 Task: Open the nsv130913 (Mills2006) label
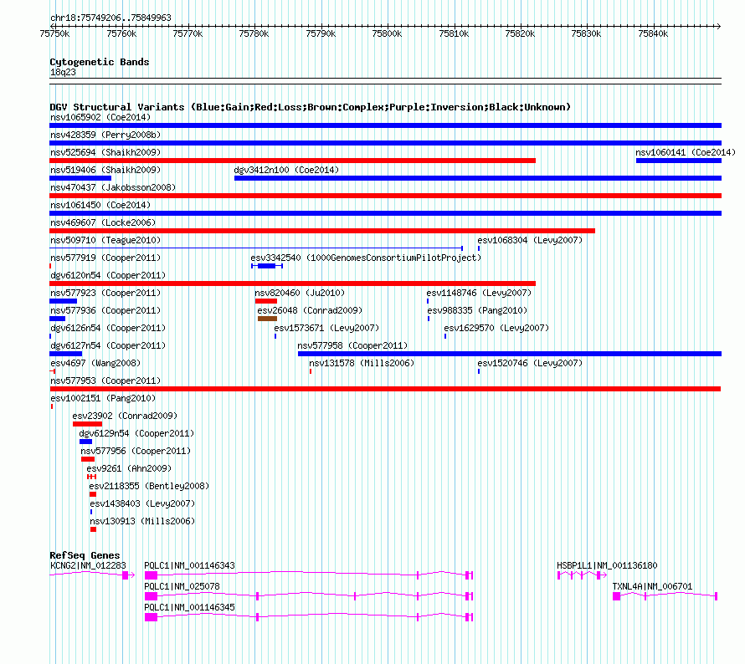[142, 521]
